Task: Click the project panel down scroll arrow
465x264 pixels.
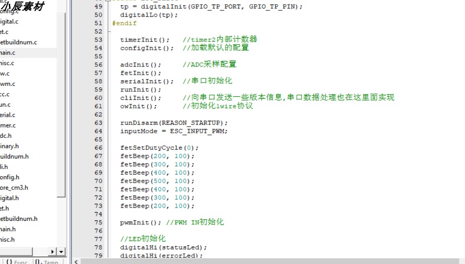Action: click(x=61, y=252)
